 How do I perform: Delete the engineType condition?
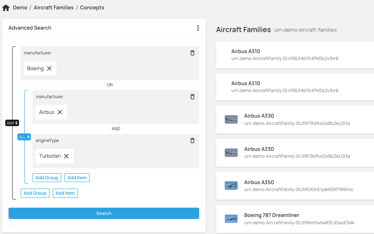(x=192, y=141)
